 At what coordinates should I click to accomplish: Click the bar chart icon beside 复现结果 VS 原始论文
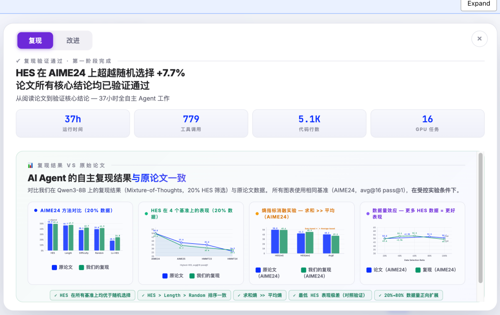30,165
